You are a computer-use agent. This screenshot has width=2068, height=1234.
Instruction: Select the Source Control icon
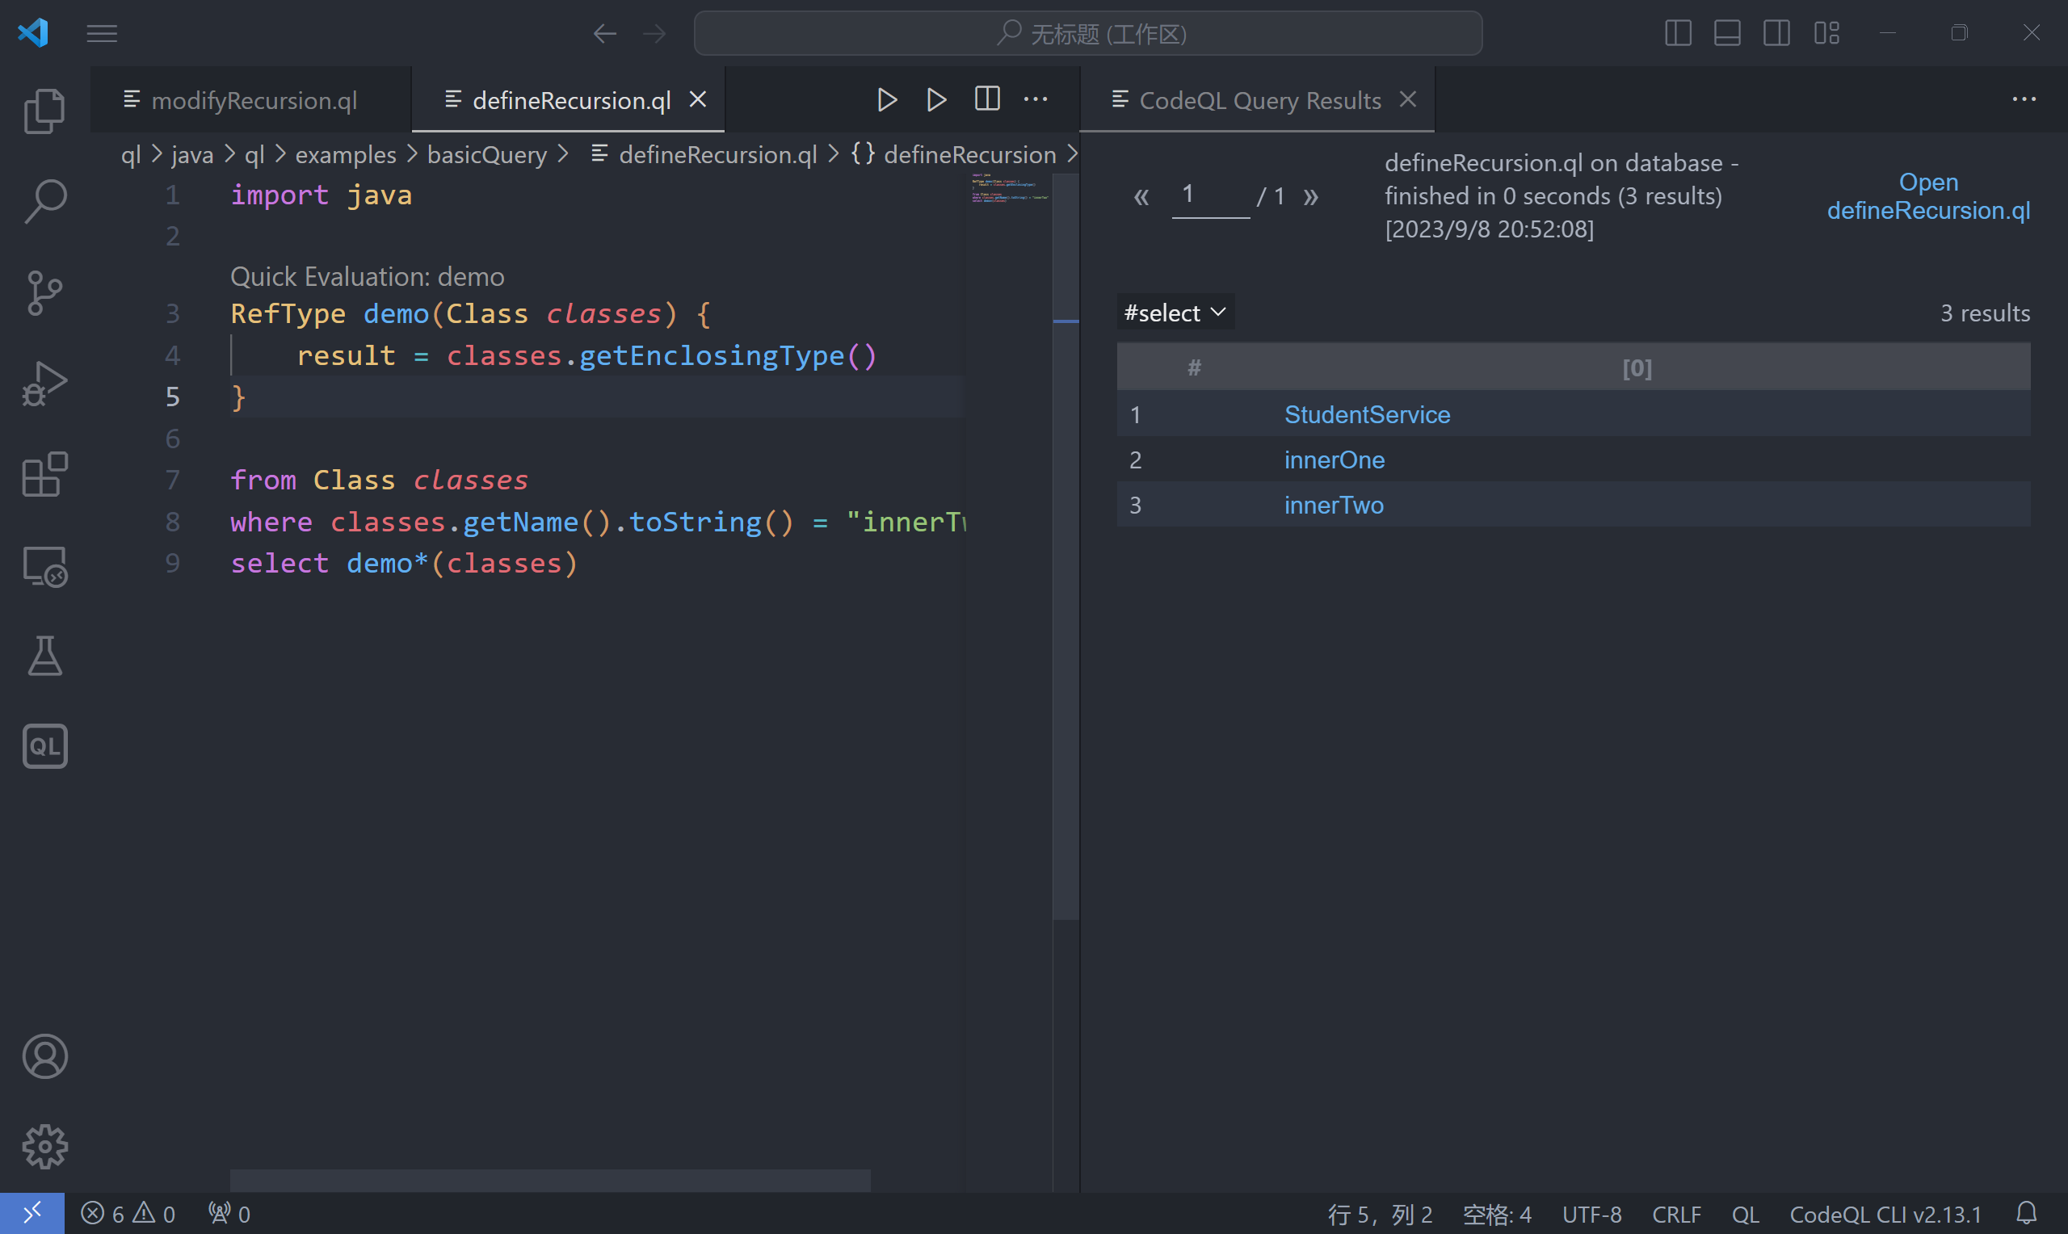(44, 292)
